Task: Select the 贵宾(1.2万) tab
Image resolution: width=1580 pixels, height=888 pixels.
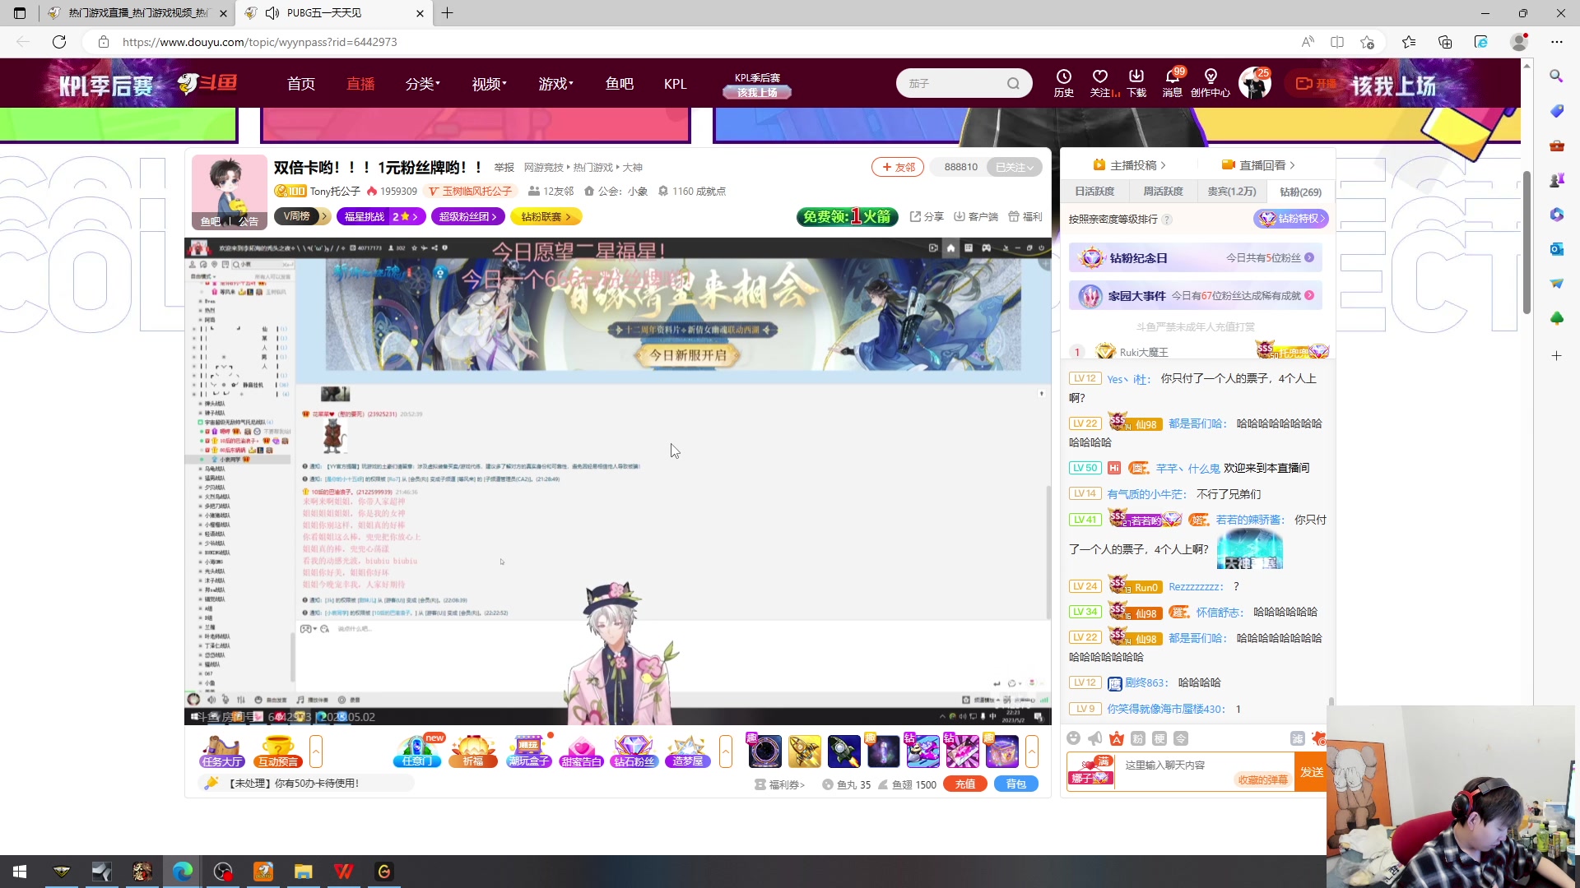Action: (1232, 192)
